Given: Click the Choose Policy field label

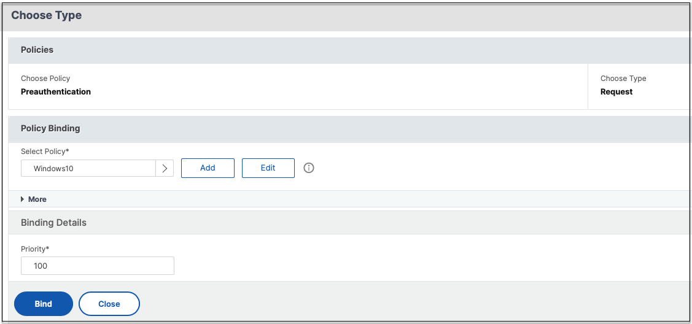Looking at the screenshot, I should click(45, 79).
